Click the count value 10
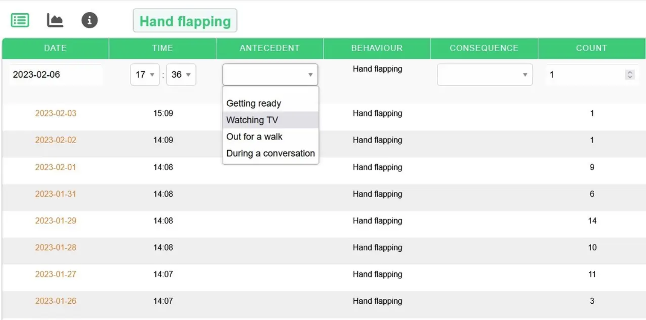This screenshot has height=320, width=646. (592, 247)
